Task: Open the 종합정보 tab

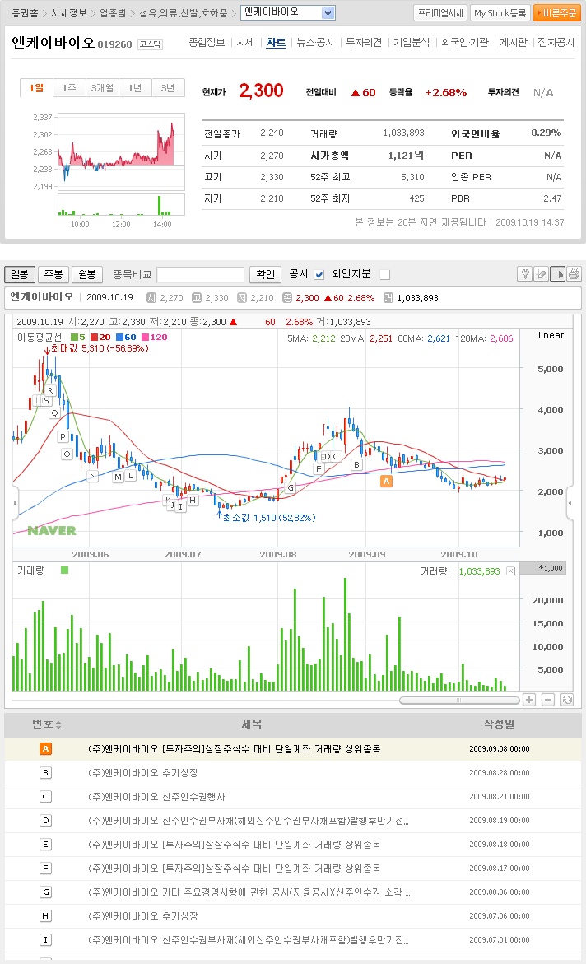Action: coord(207,43)
